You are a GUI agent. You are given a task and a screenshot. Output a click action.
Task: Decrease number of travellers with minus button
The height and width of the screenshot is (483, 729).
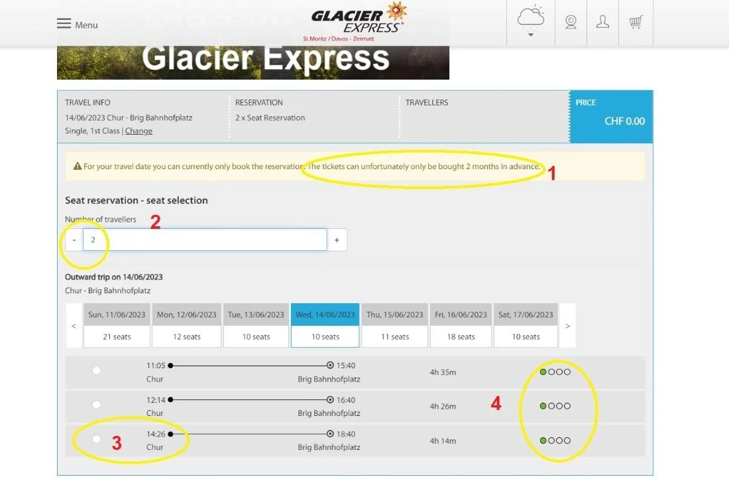[74, 240]
